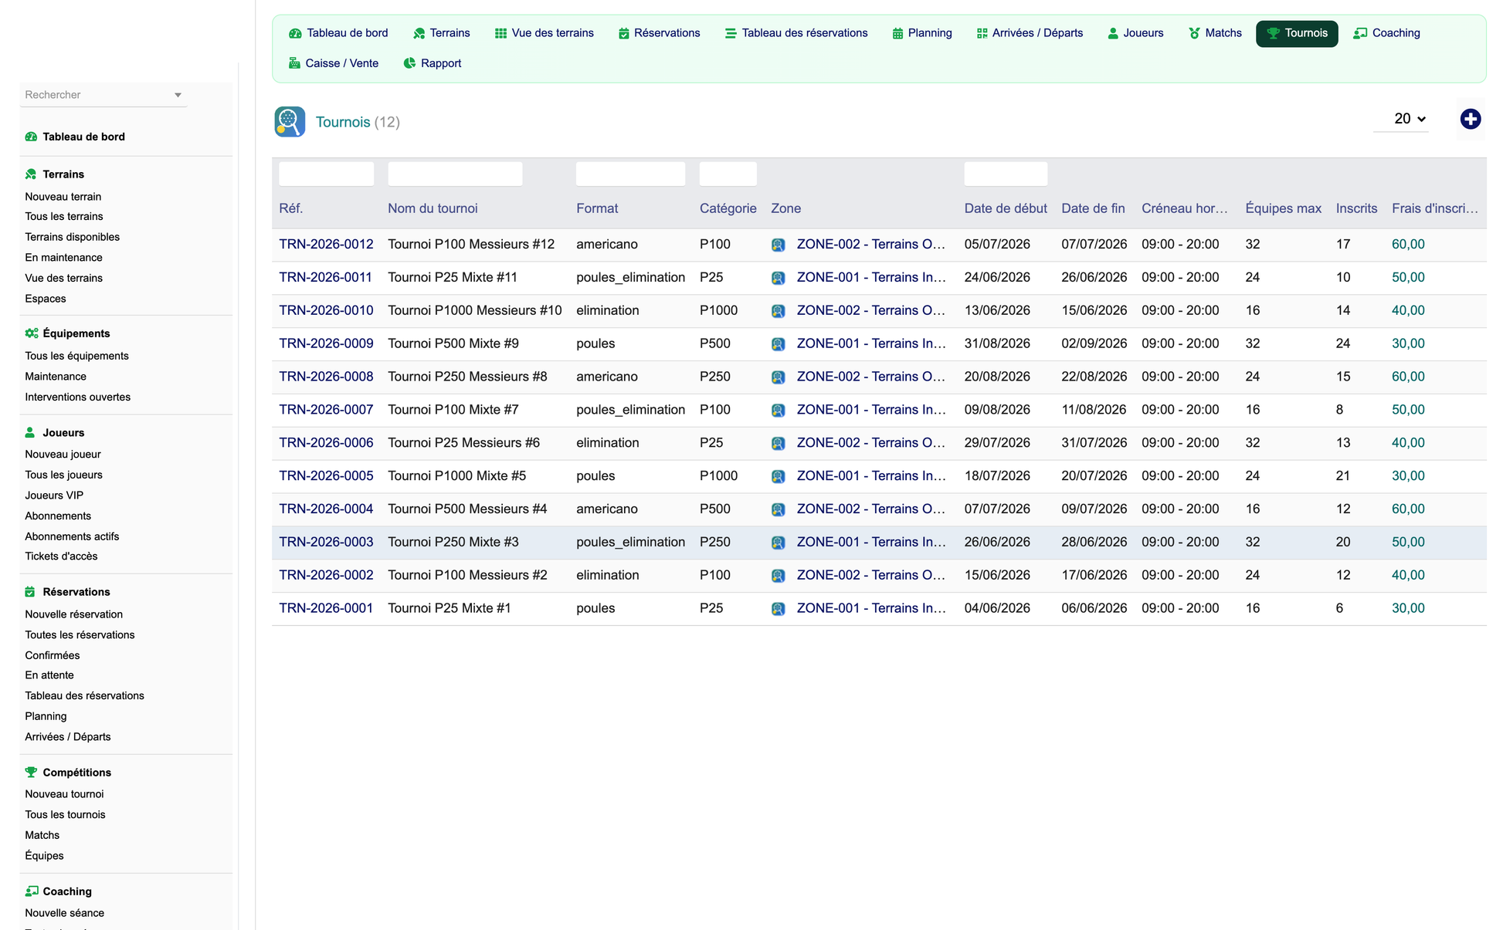Click Tournoi P250 Mixte #3 name cell
The image size is (1503, 930).
(x=453, y=543)
